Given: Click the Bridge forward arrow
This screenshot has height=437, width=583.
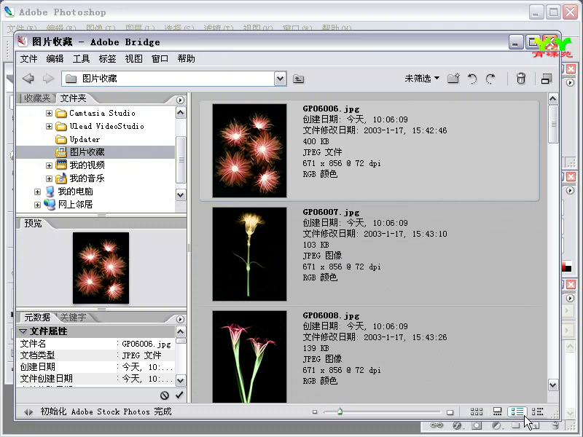Looking at the screenshot, I should point(48,79).
